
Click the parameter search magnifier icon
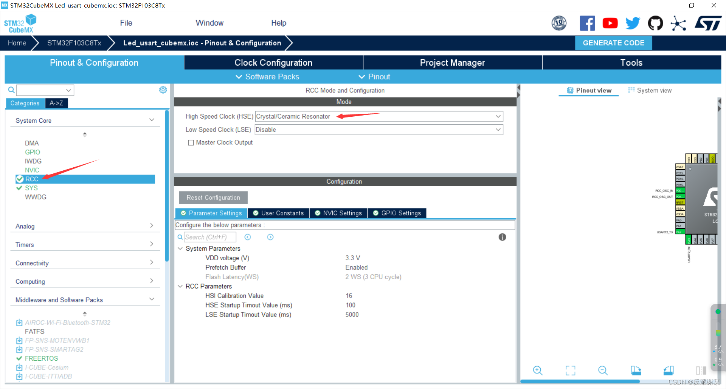[x=180, y=237]
